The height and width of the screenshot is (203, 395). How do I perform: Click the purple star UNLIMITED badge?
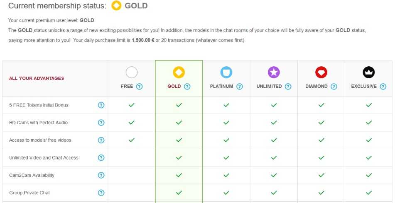click(x=274, y=72)
